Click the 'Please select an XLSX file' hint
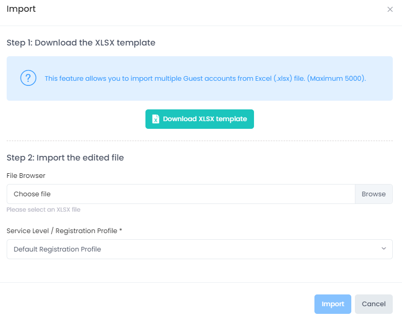402x320 pixels. tap(44, 210)
